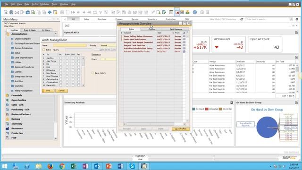Click the Out of Office button

click(181, 129)
